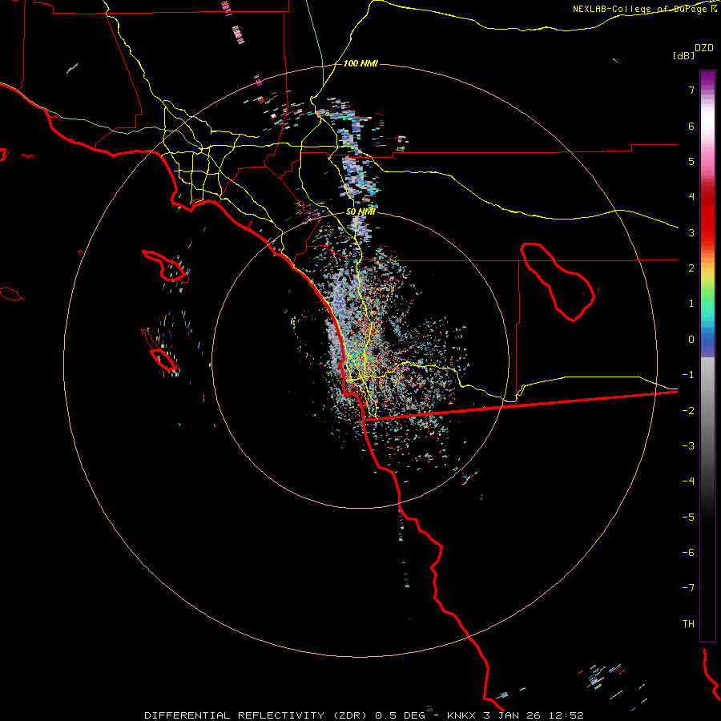Click the TH threshold label on the scale
Screen dimensions: 721x721
coord(688,624)
